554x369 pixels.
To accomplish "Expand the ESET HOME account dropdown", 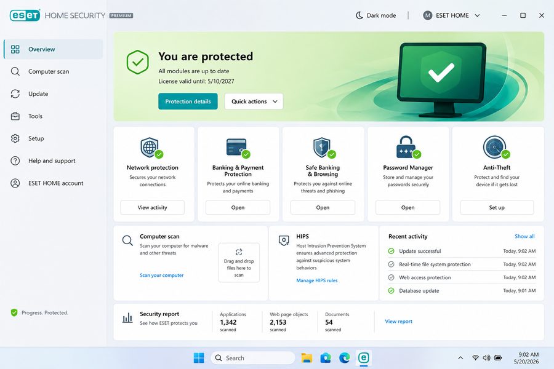I will click(x=452, y=15).
